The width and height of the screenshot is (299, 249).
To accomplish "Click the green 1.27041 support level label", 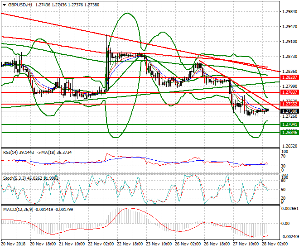I will click(x=289, y=124).
